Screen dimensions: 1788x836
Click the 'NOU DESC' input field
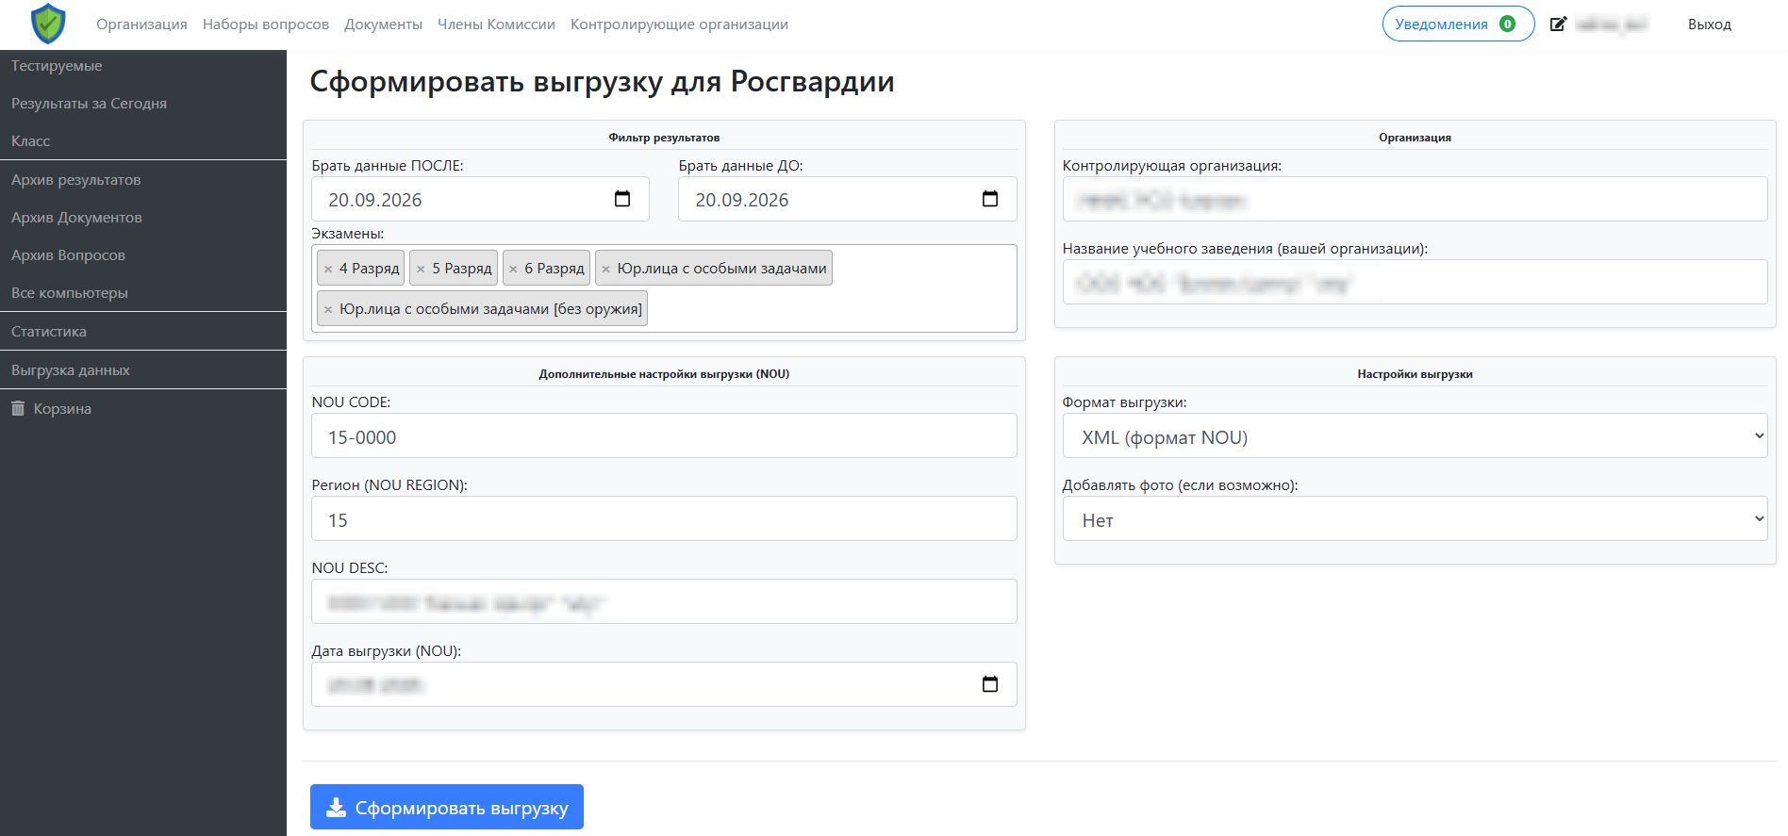pyautogui.click(x=664, y=602)
